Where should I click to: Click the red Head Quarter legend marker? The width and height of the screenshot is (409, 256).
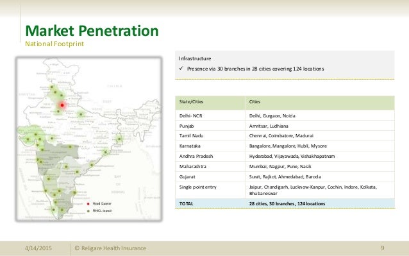88,203
